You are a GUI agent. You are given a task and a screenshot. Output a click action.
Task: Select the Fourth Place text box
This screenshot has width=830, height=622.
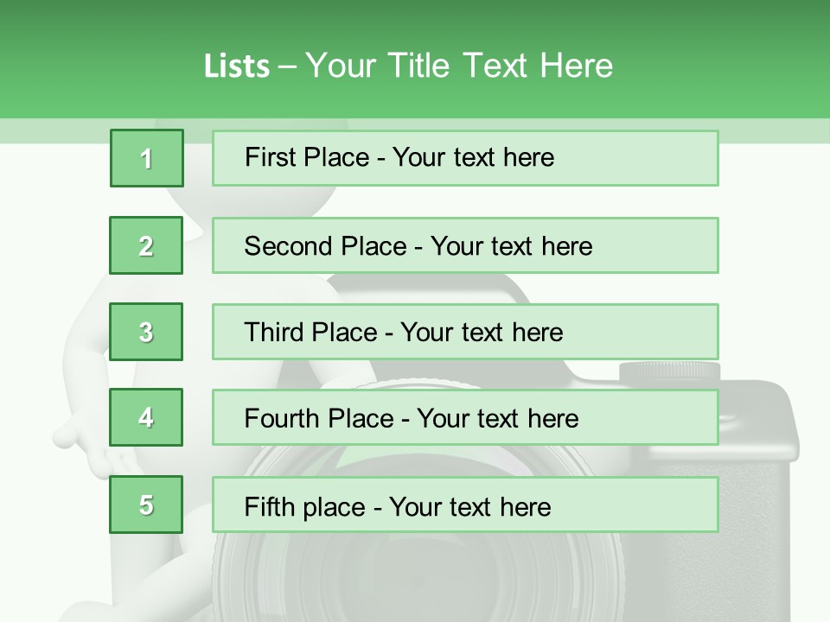465,418
